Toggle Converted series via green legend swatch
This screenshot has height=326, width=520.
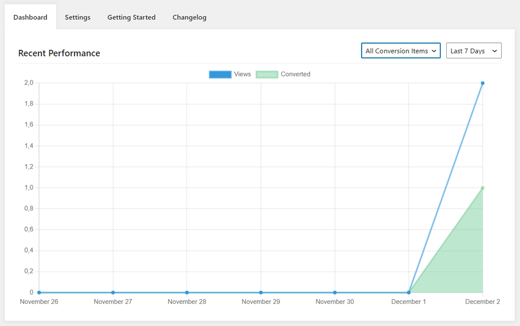(267, 74)
